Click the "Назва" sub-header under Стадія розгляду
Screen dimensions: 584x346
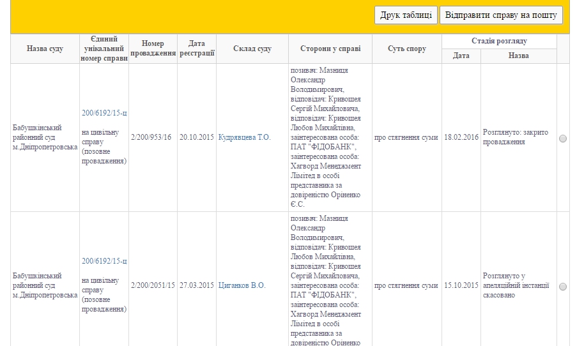518,56
